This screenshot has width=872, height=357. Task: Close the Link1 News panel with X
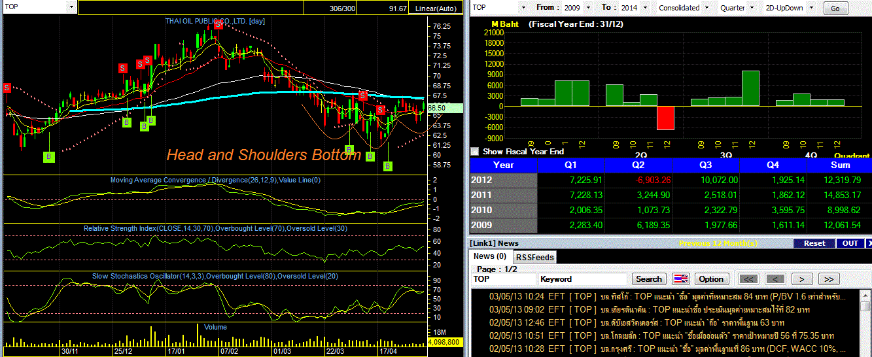tap(868, 243)
